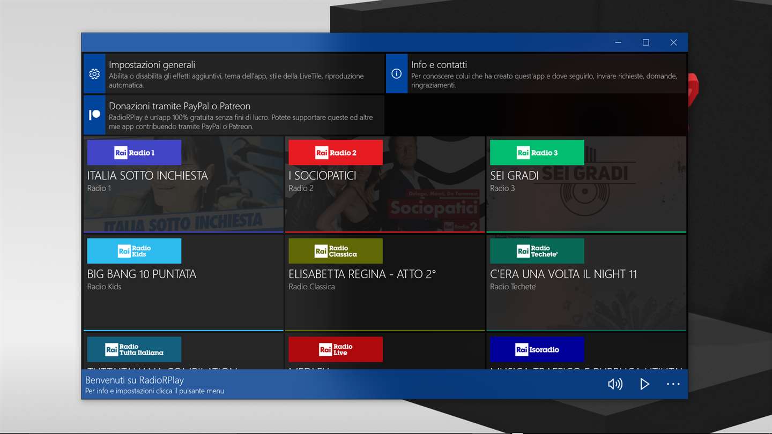Click the Radio 2 station label

tap(301, 188)
